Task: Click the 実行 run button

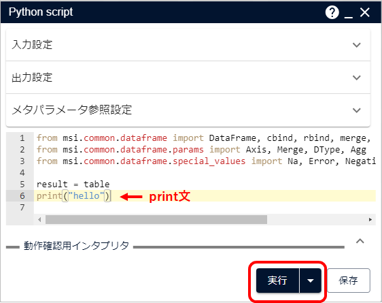Action: pos(277,281)
